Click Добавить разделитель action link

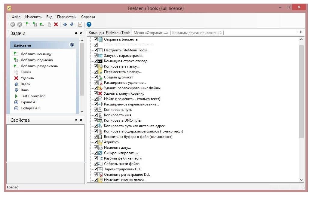coord(39,66)
